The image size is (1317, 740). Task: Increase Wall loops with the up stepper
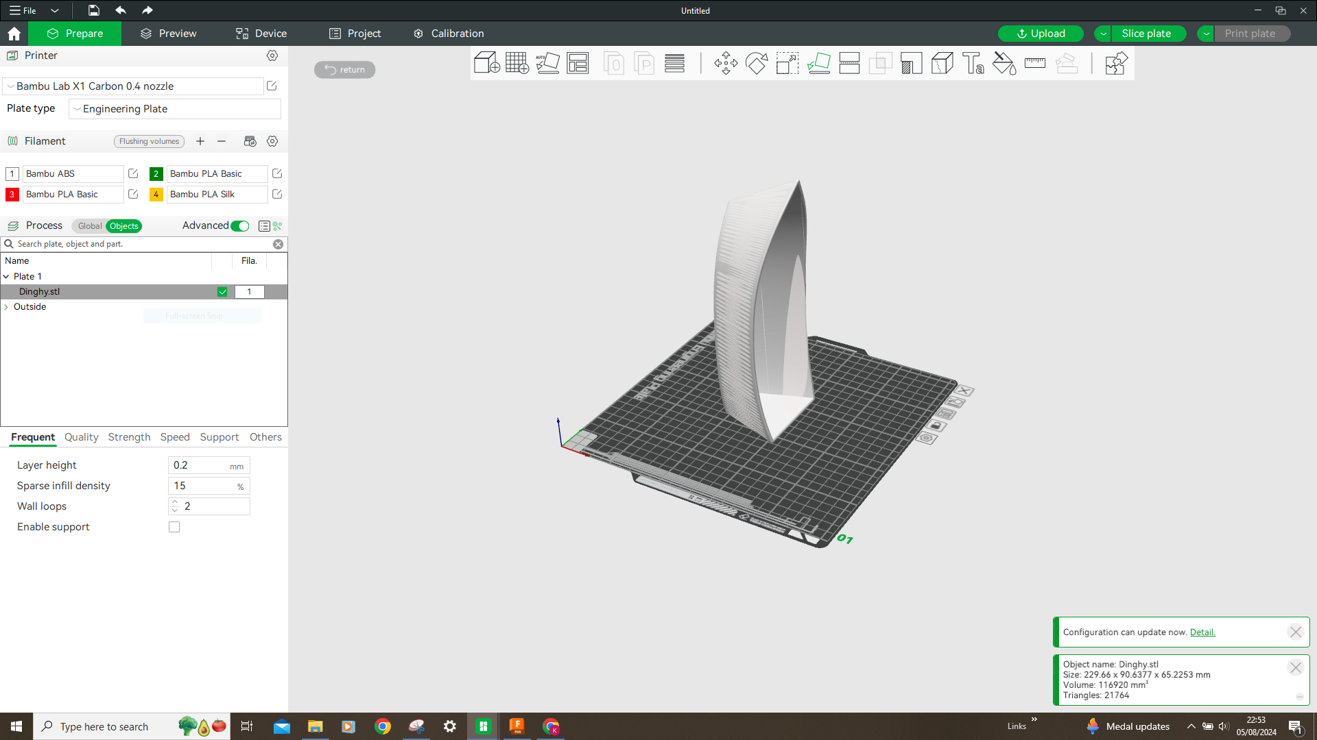175,502
